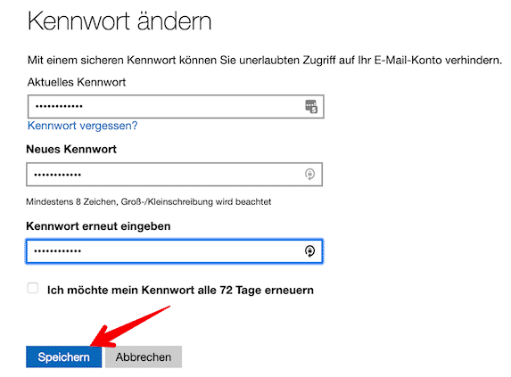Open password manager icon in Aktuelles Kennwort field
511x377 pixels.
point(311,106)
